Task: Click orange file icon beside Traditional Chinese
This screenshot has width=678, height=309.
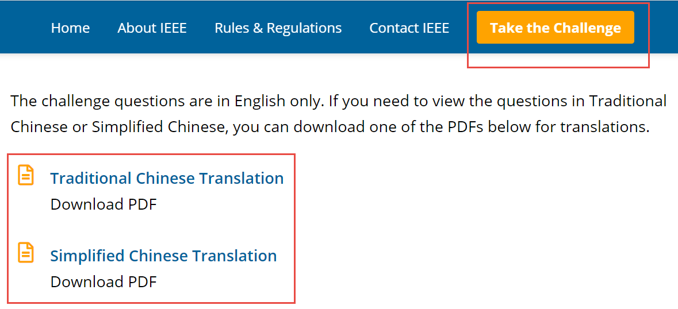Action: (26, 175)
